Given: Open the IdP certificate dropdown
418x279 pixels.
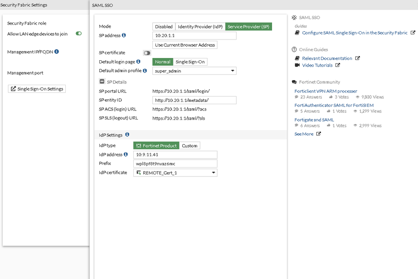Looking at the screenshot, I should coord(175,173).
